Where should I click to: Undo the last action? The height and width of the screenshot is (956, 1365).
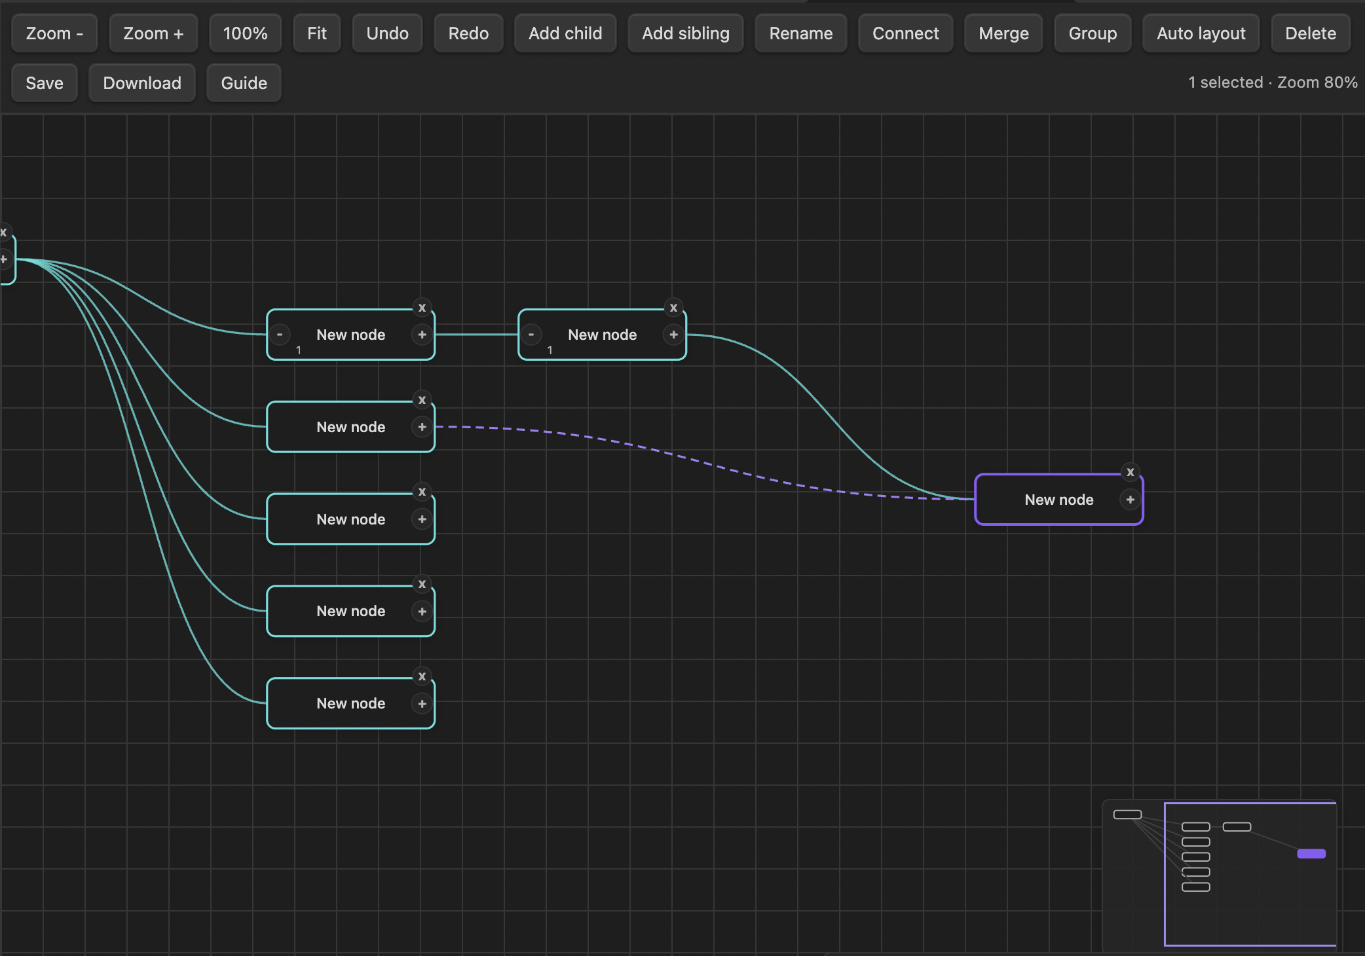pyautogui.click(x=388, y=33)
